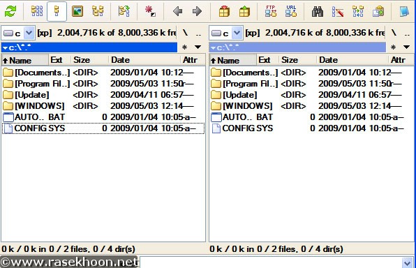Viewport: 416px width, 268px height.
Task: Select [WINDOWS] folder in right panel
Action: (311, 106)
